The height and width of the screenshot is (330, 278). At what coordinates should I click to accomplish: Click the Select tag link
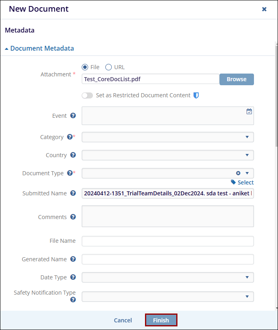[x=242, y=182]
